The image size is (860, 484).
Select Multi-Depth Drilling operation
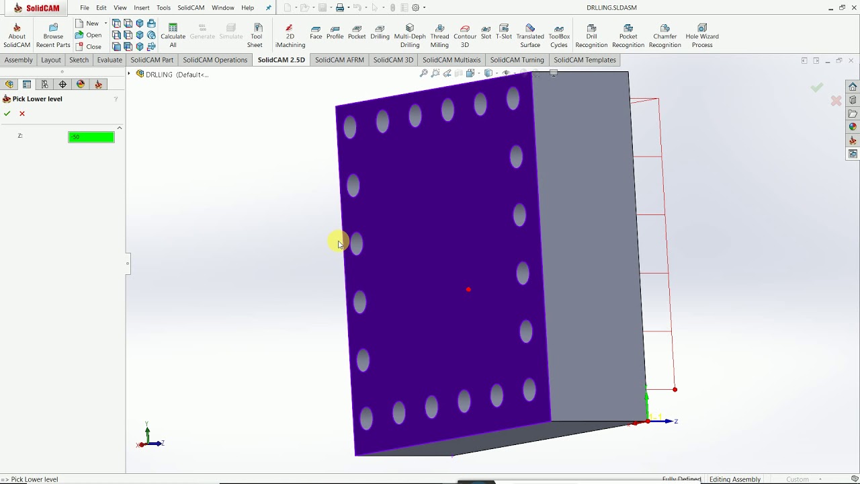410,36
